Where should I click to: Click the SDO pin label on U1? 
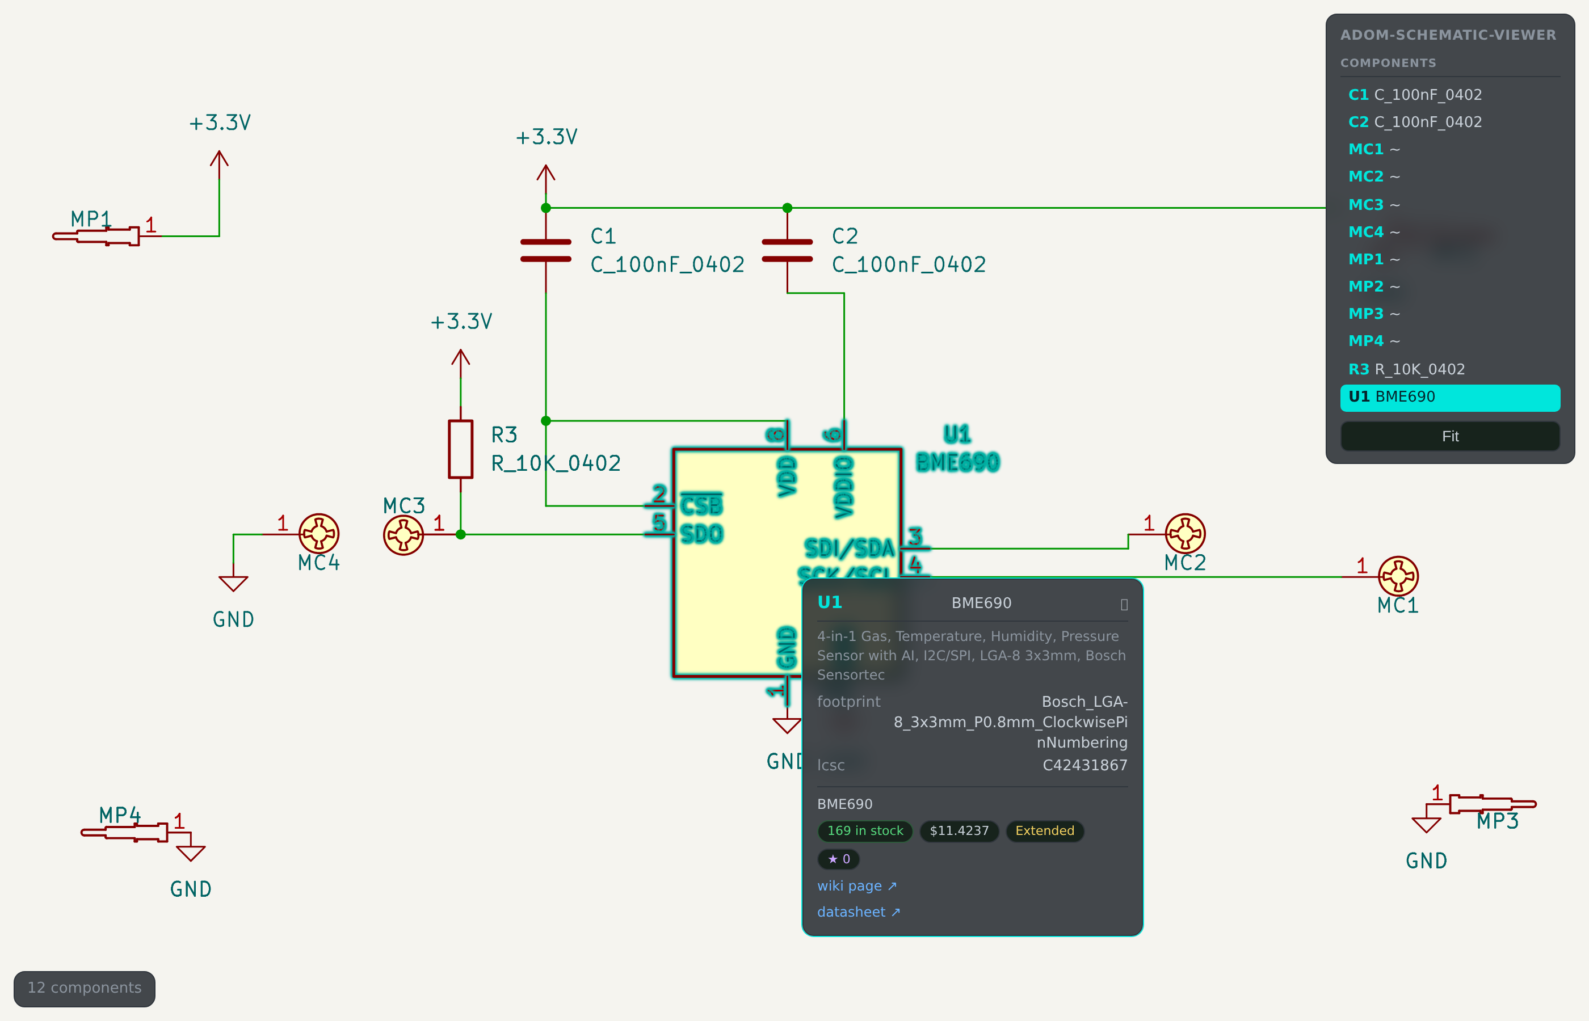[701, 534]
